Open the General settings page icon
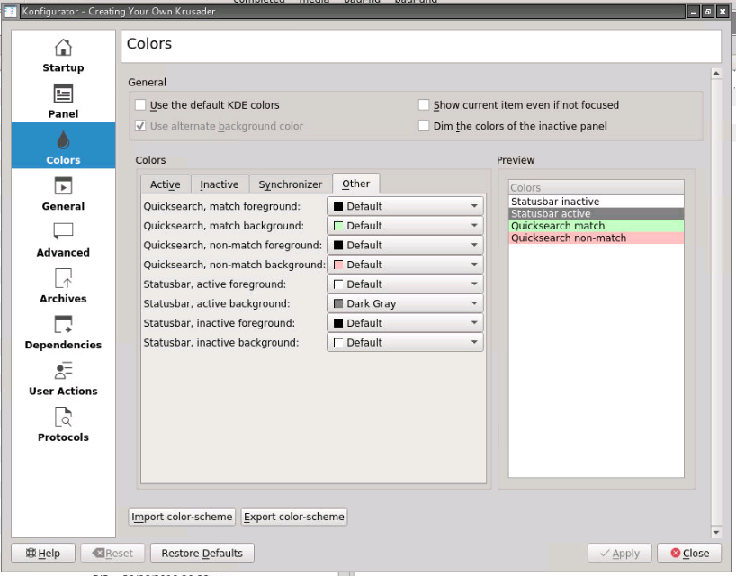 [x=63, y=186]
